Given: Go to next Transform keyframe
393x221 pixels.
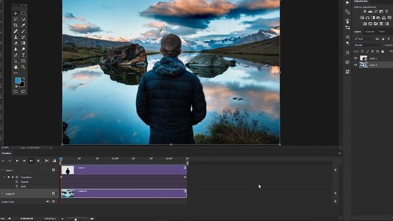Looking at the screenshot, I should click(x=13, y=177).
